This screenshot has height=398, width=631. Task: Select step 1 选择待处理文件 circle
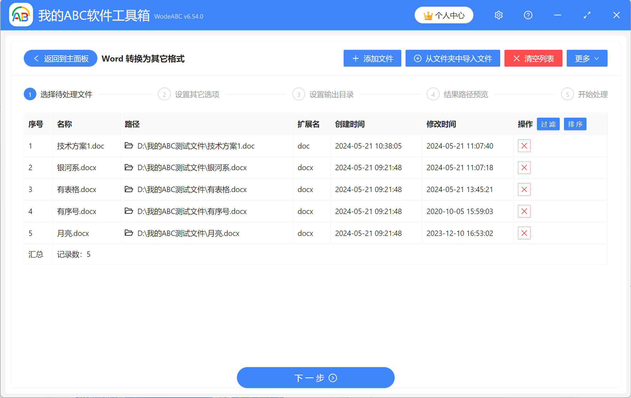tap(30, 94)
